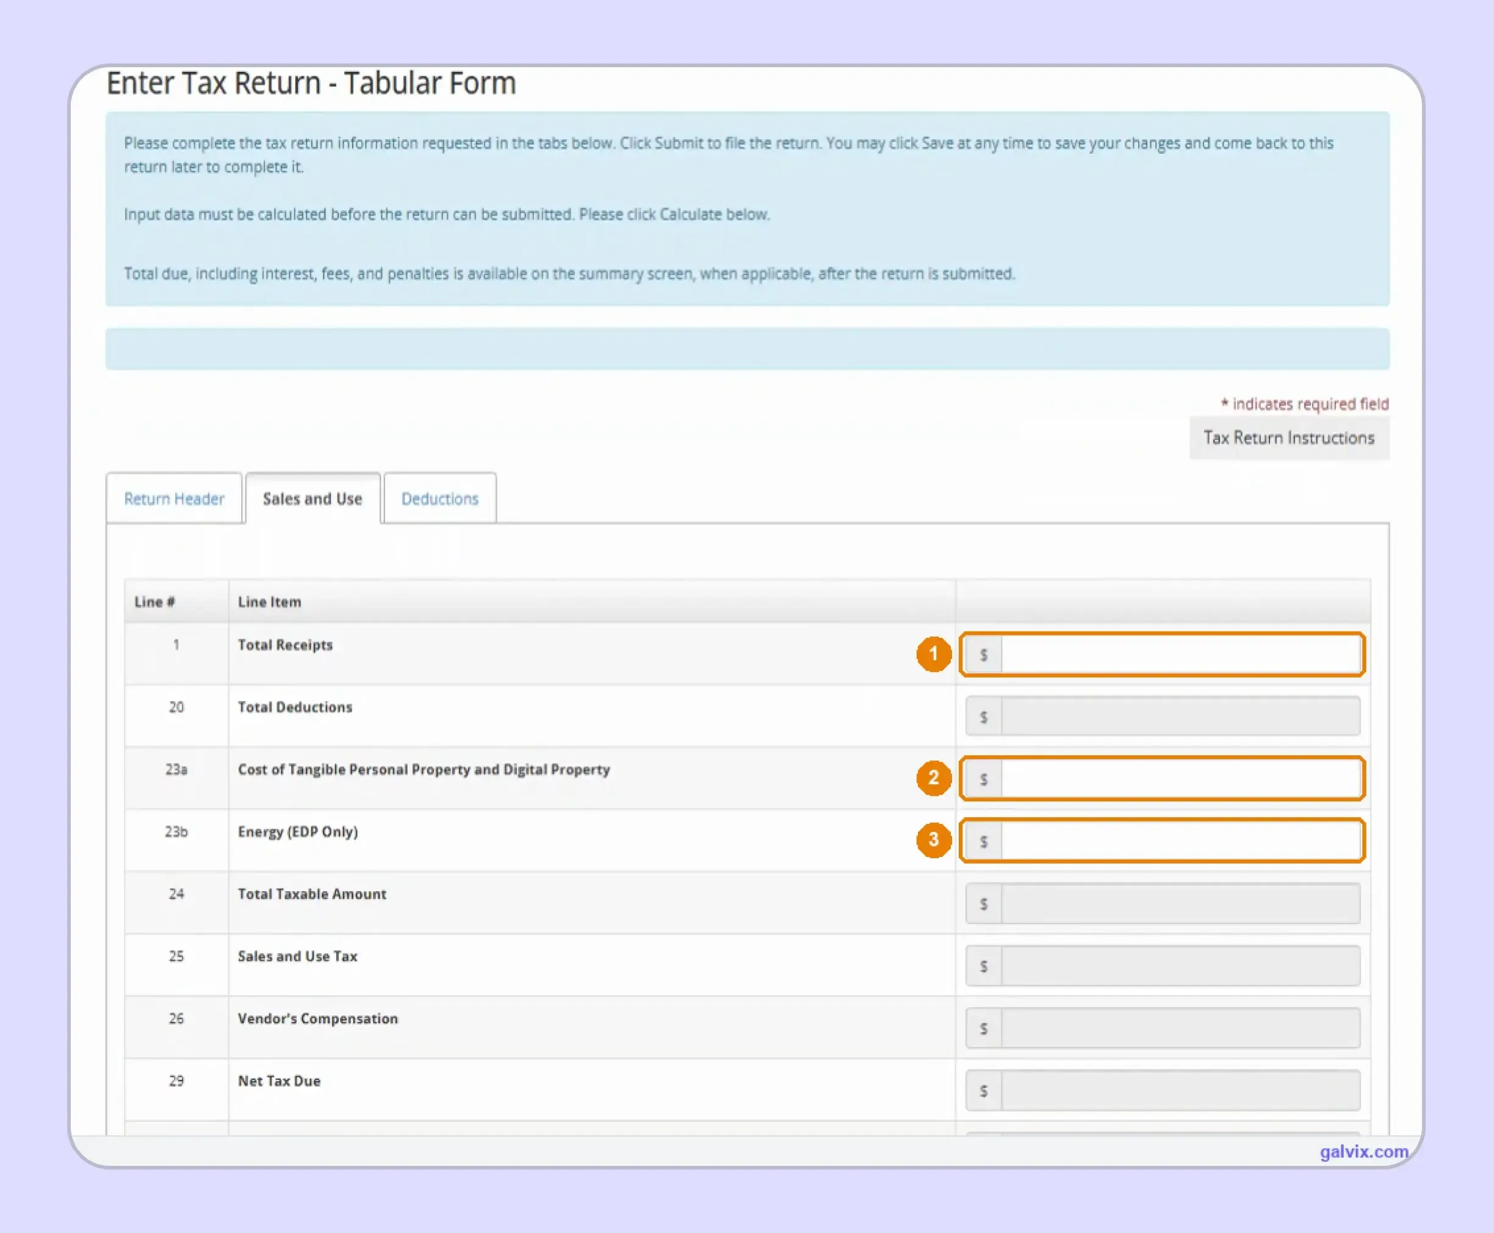Viewport: 1494px width, 1233px height.
Task: Click the 'Enter Tax Return - Tabular Form' heading
Action: click(311, 84)
